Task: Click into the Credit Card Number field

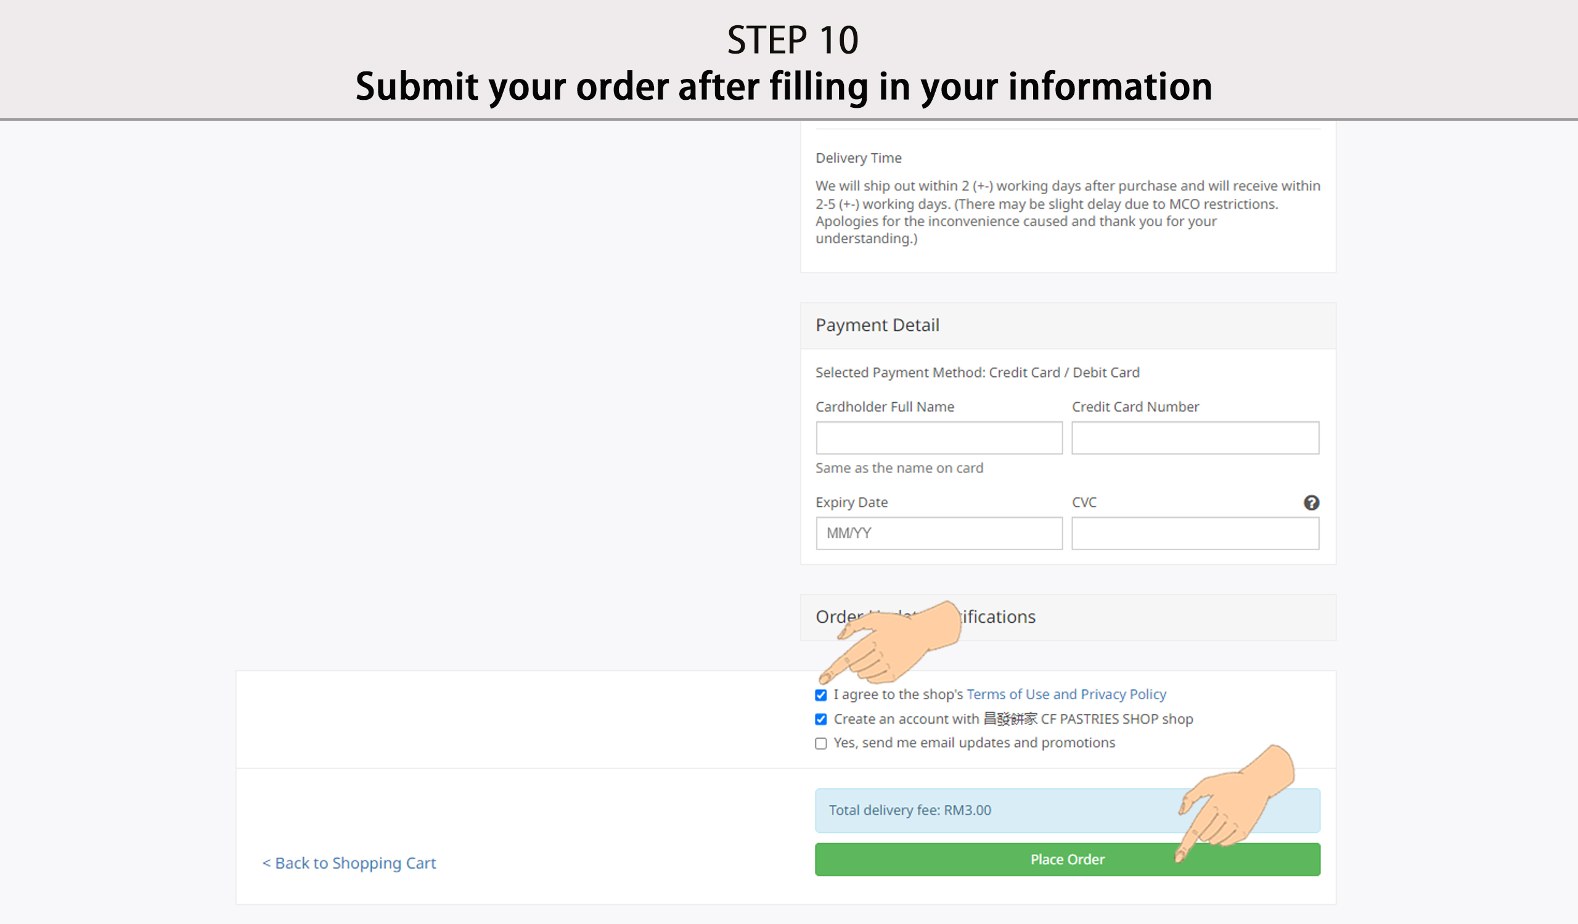Action: tap(1195, 438)
